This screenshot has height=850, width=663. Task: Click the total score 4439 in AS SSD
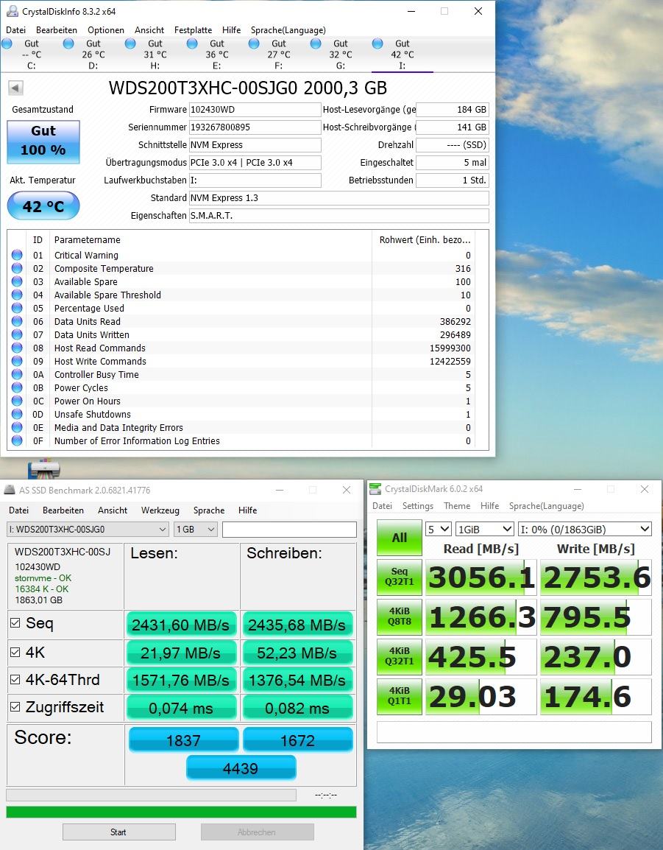(x=241, y=768)
